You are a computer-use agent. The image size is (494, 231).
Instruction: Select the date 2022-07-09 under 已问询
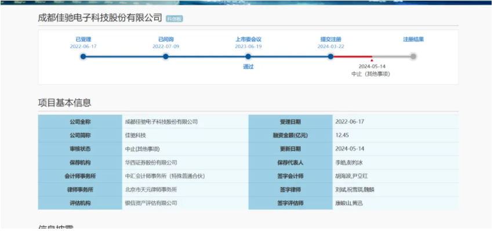click(166, 46)
